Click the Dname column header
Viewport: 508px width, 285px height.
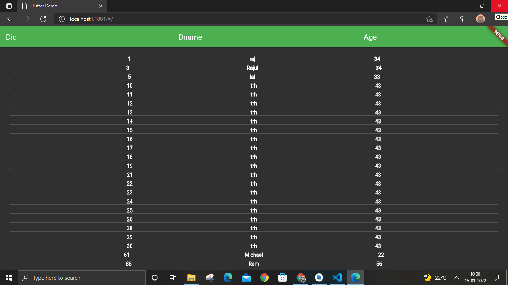point(190,37)
